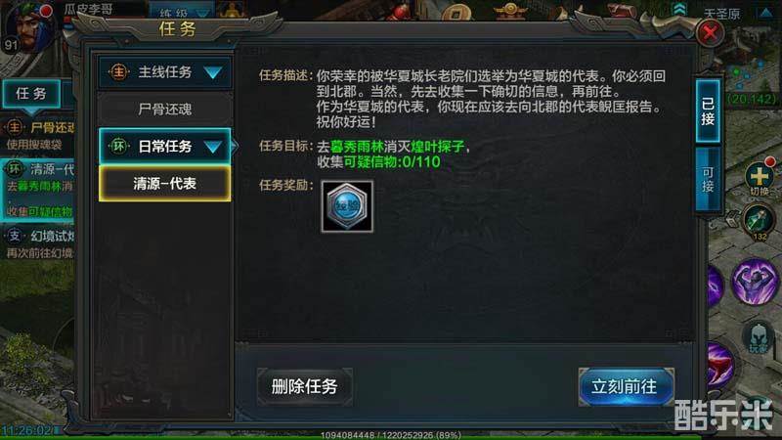Click the 立刻前往 button
Image resolution: width=782 pixels, height=440 pixels.
[626, 386]
